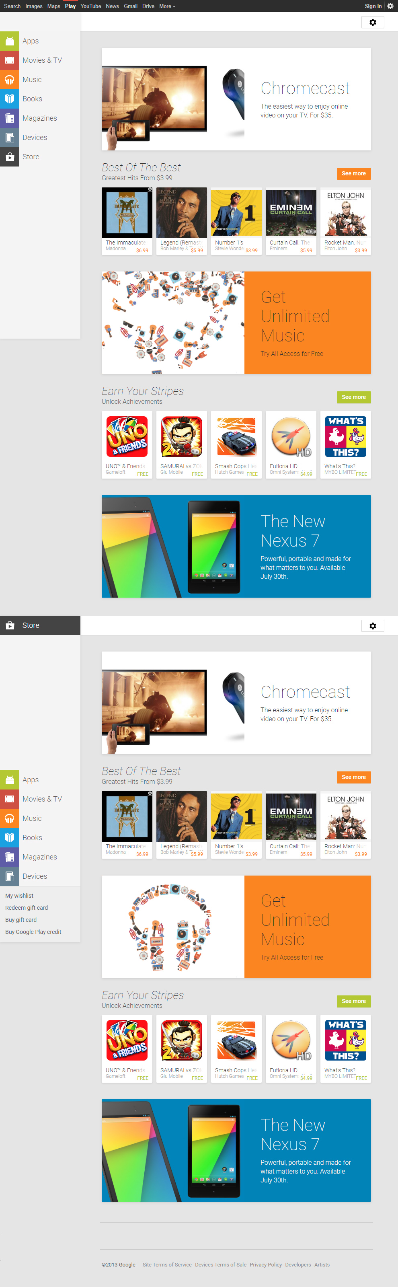Click Apps android icon in sidebar ending with Store

tap(10, 41)
